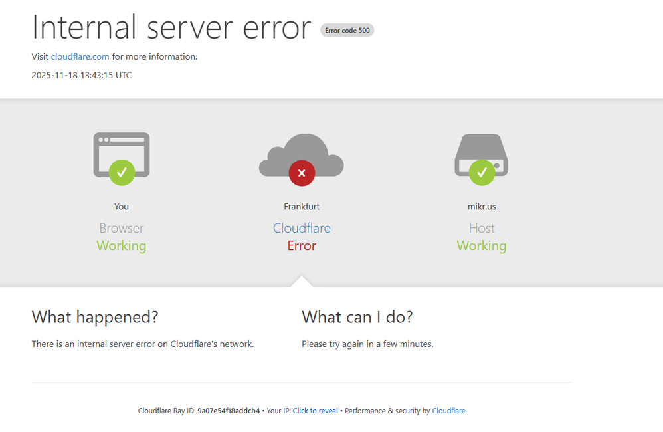Click the Error code 500 badge
The width and height of the screenshot is (663, 432).
click(x=347, y=30)
